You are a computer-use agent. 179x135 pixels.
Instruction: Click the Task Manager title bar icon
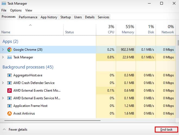(4, 4)
